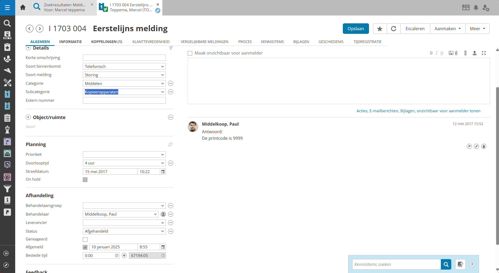499x273 pixels.
Task: Delete Paul Middelkoop's reply with trash icon
Action: (484, 146)
